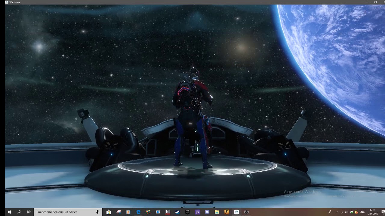Open Epic Games Launcher from the taskbar
This screenshot has height=216, width=385.
(187, 212)
